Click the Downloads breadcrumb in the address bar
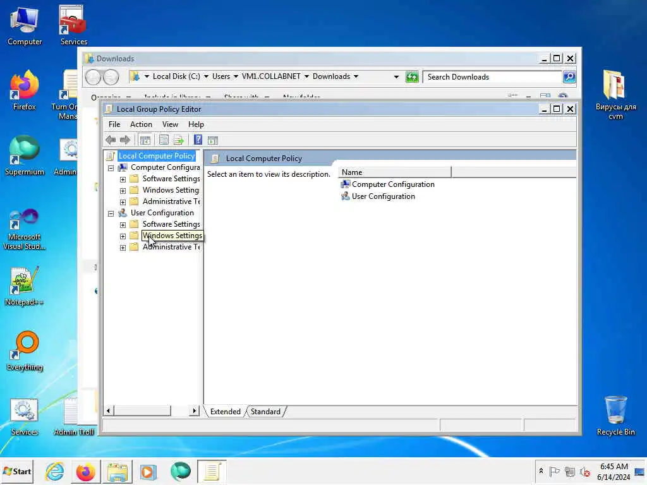Image resolution: width=647 pixels, height=485 pixels. pyautogui.click(x=331, y=76)
